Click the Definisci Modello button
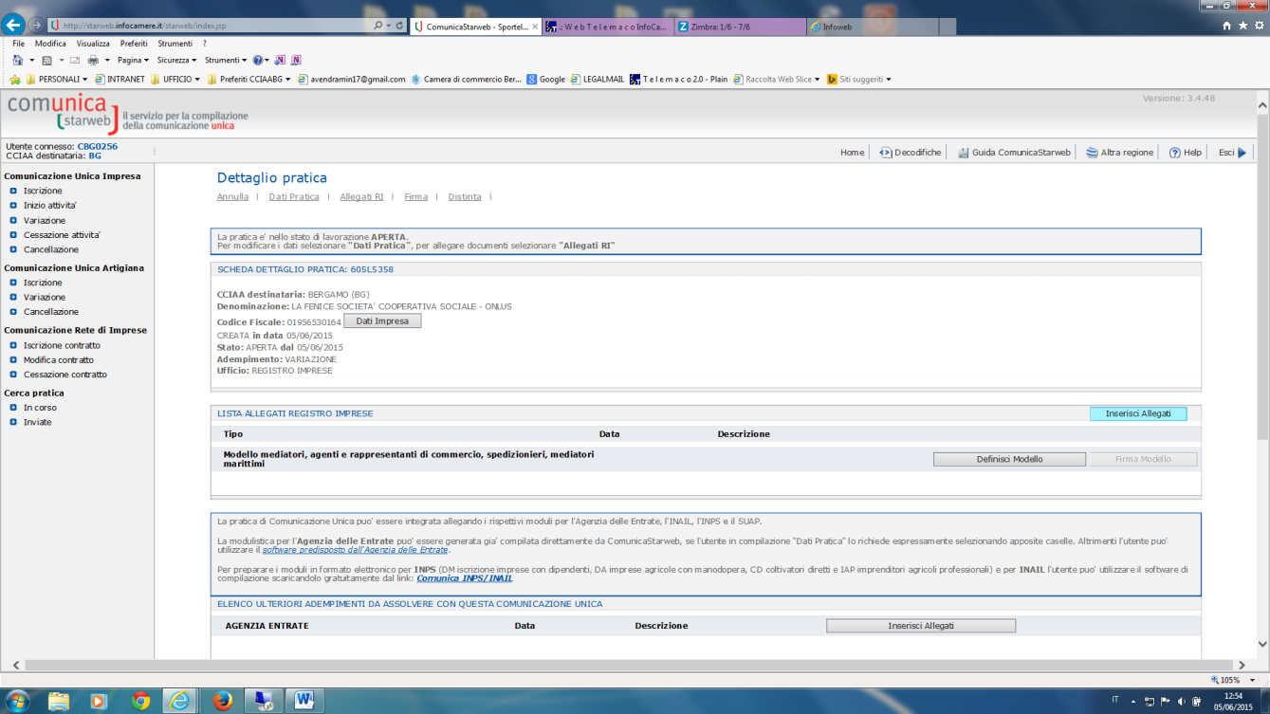This screenshot has width=1270, height=714. point(1009,459)
